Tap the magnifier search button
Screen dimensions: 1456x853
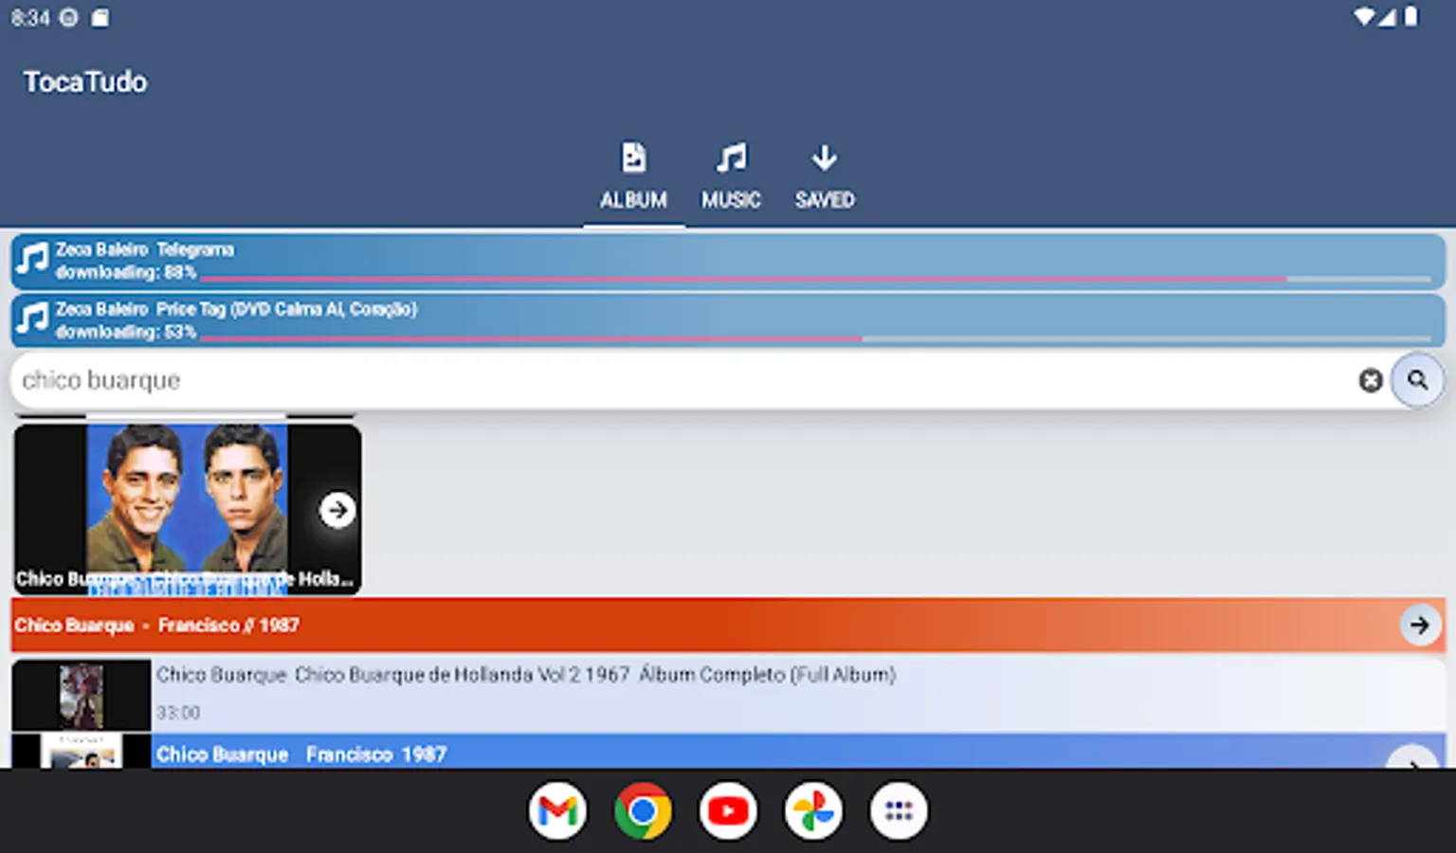(1417, 380)
